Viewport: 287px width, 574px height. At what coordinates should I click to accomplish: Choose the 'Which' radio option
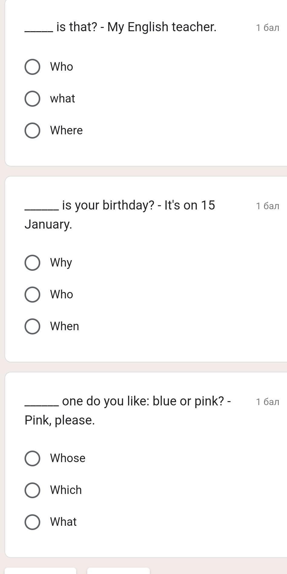[x=32, y=490]
